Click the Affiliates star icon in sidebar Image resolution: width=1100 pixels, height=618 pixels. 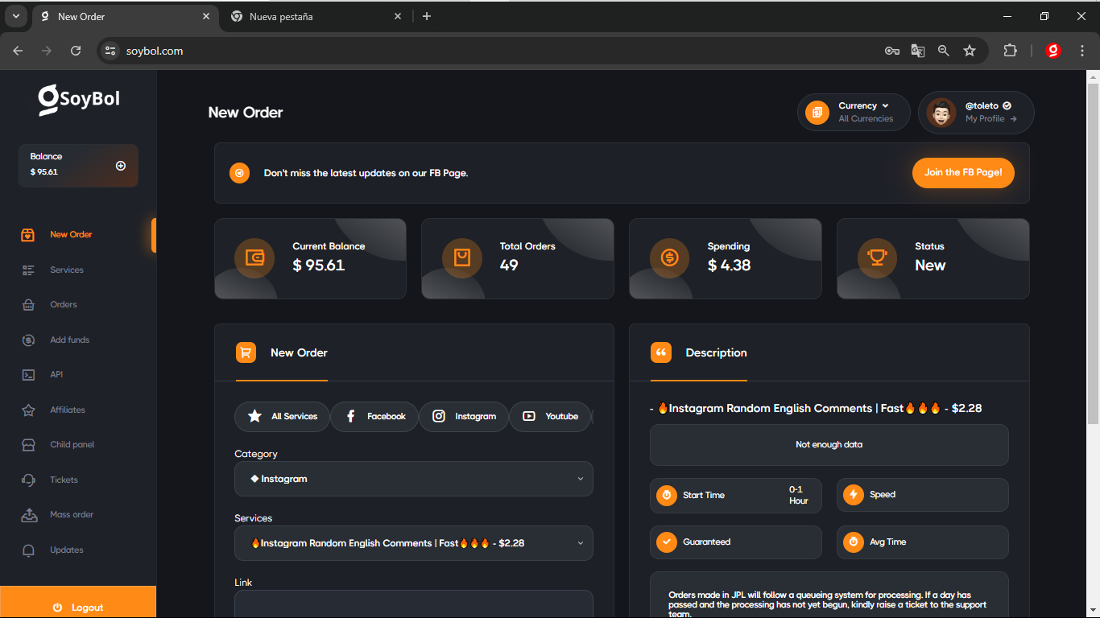coord(29,410)
